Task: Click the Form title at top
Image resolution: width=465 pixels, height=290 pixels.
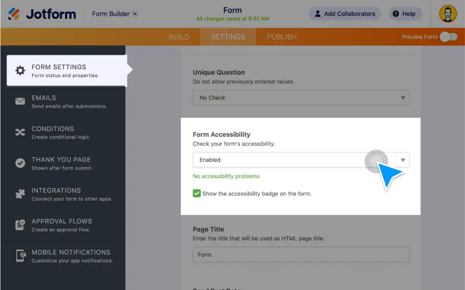Action: pos(232,10)
